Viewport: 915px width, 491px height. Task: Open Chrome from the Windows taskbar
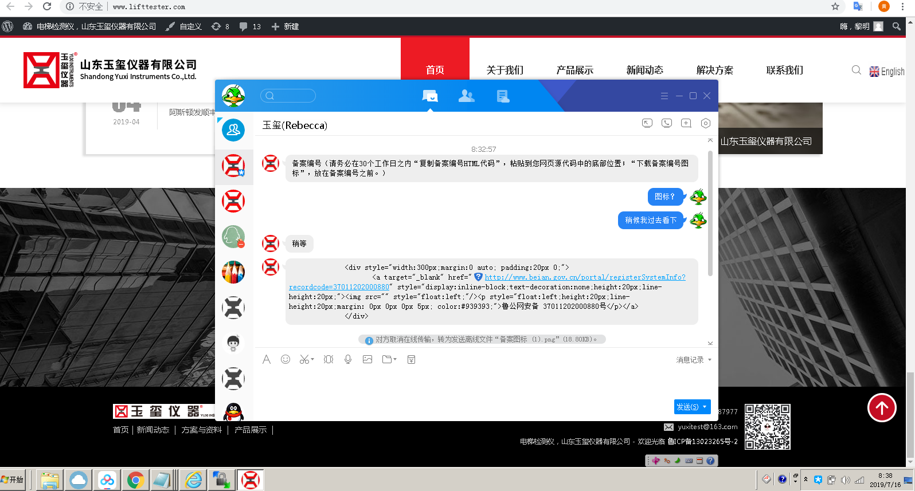135,480
